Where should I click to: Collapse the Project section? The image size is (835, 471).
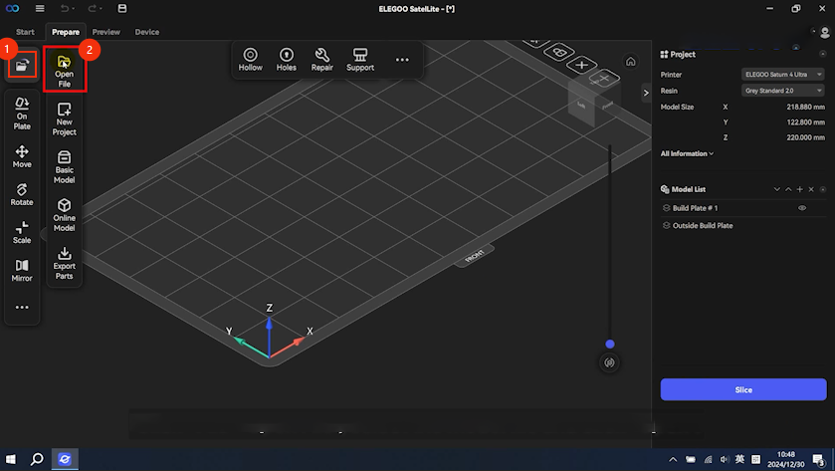pyautogui.click(x=823, y=54)
